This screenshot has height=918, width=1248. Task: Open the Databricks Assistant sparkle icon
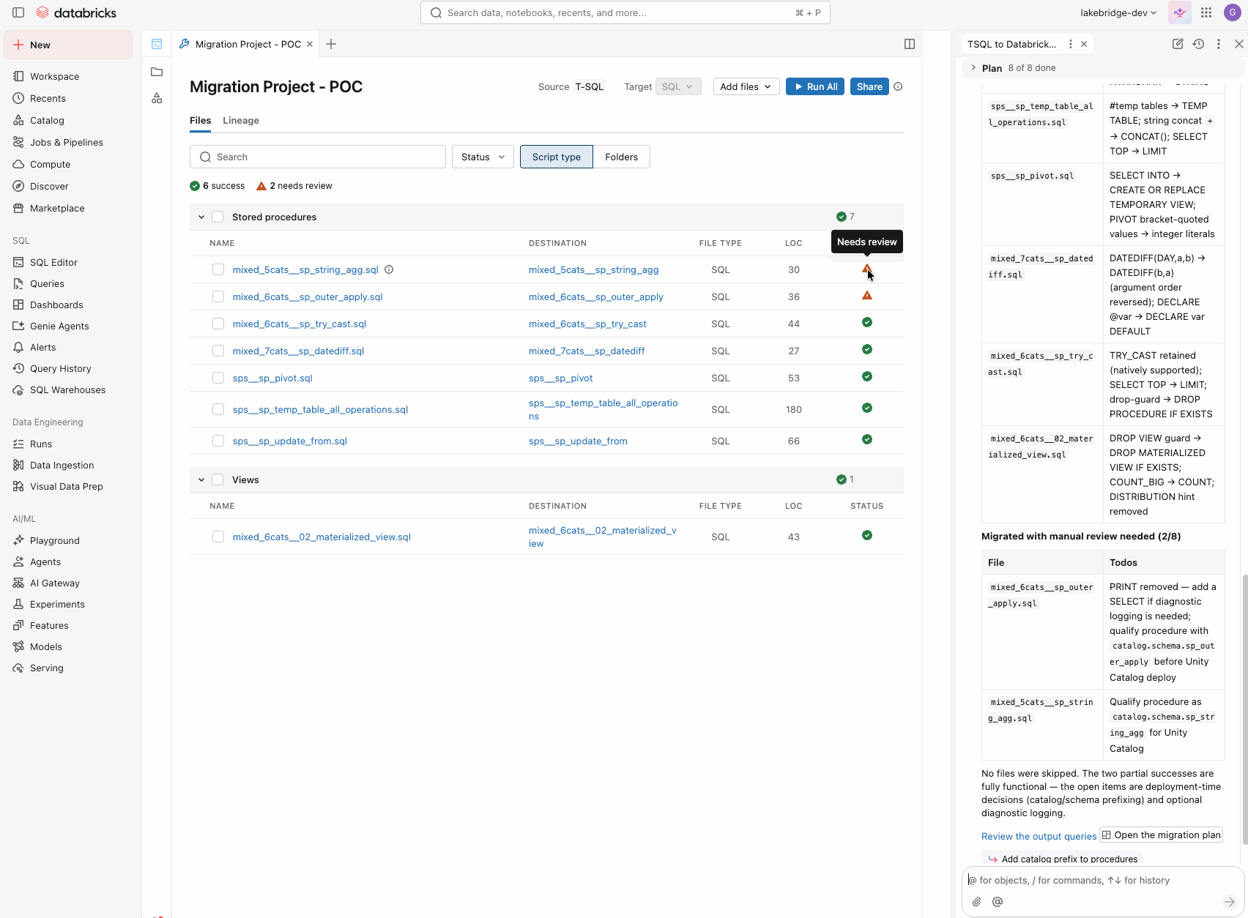pyautogui.click(x=1180, y=12)
